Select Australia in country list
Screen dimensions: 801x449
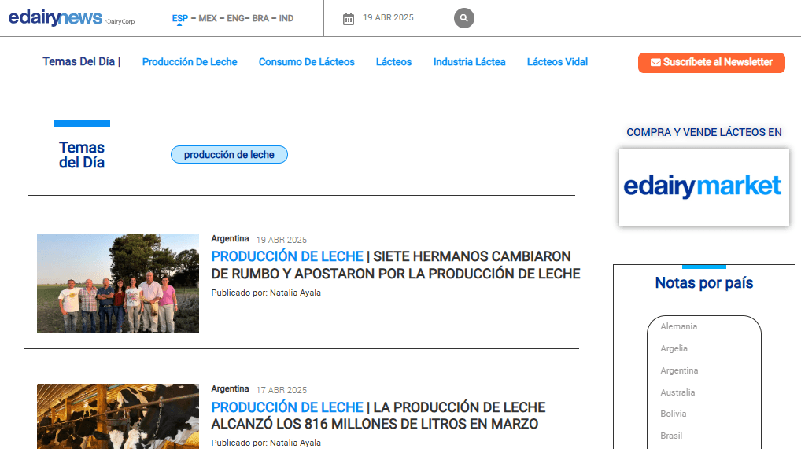677,392
